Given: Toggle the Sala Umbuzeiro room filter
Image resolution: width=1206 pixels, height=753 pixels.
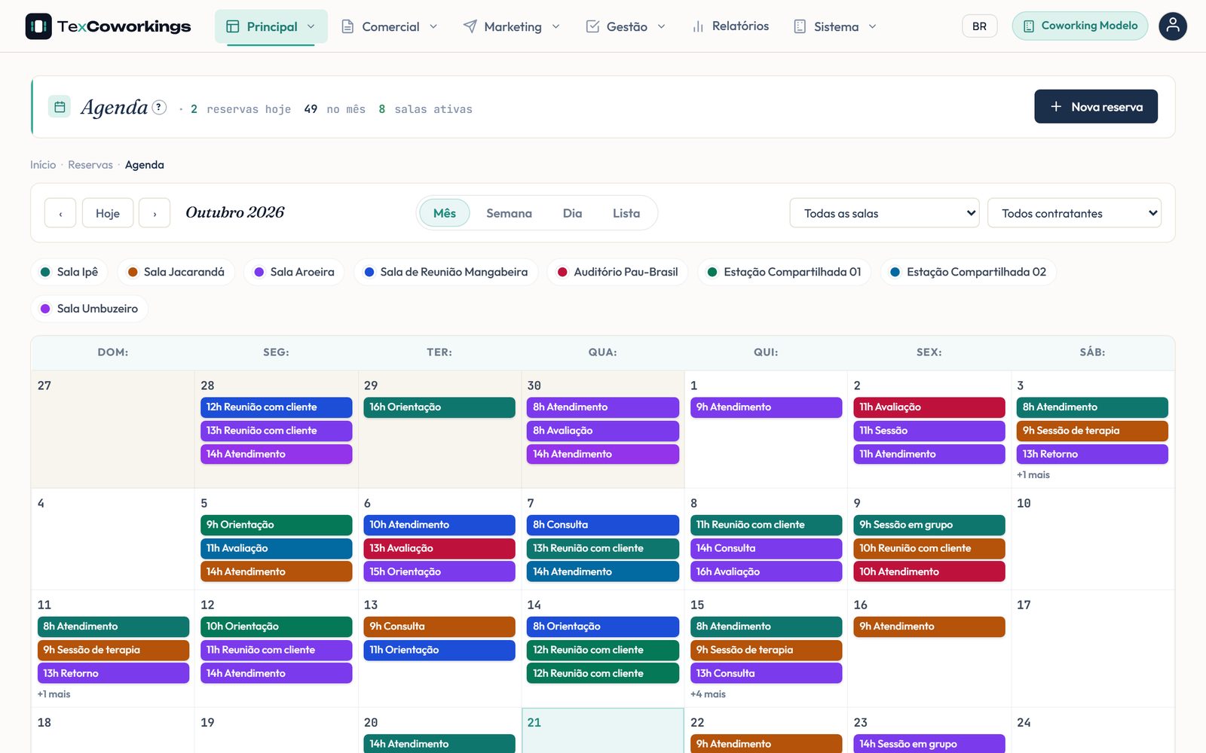Looking at the screenshot, I should (x=89, y=309).
